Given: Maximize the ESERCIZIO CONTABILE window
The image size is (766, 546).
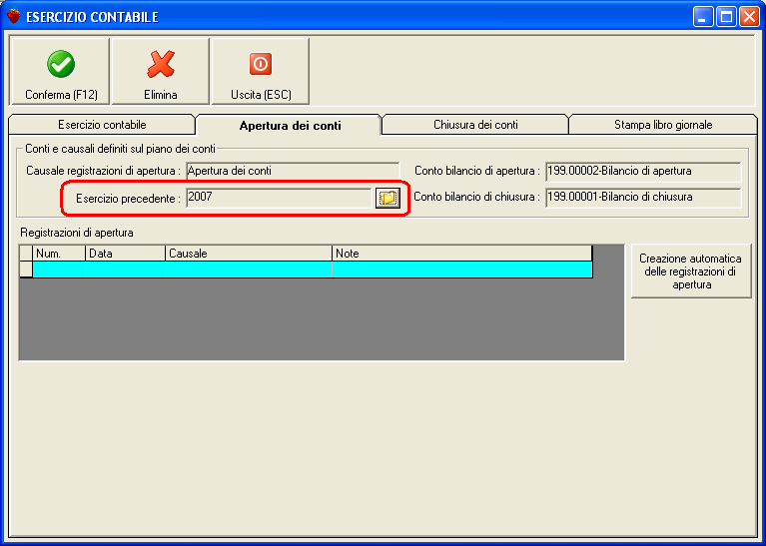Looking at the screenshot, I should click(726, 17).
